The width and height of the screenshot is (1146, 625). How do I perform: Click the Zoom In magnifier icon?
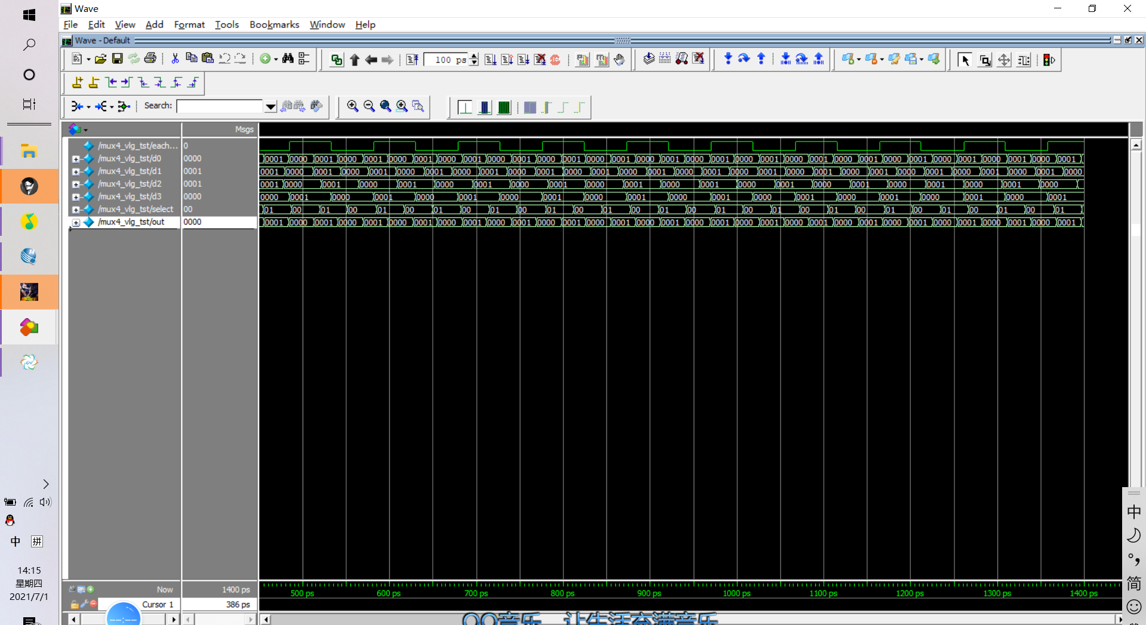(353, 106)
